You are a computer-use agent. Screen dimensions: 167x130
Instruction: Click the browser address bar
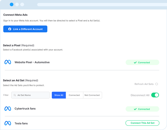(102, 4)
